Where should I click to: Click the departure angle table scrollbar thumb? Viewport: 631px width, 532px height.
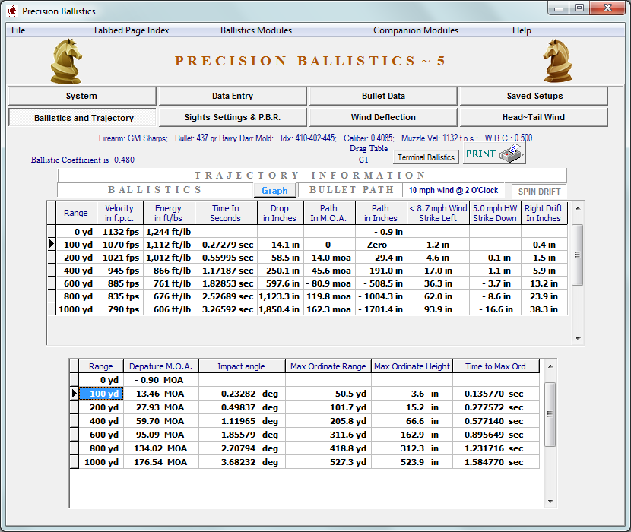pos(550,414)
